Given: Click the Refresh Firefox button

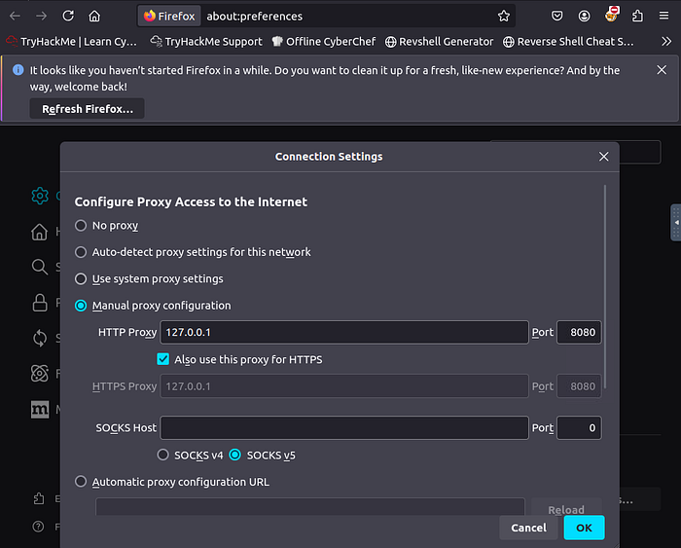Looking at the screenshot, I should tap(88, 109).
